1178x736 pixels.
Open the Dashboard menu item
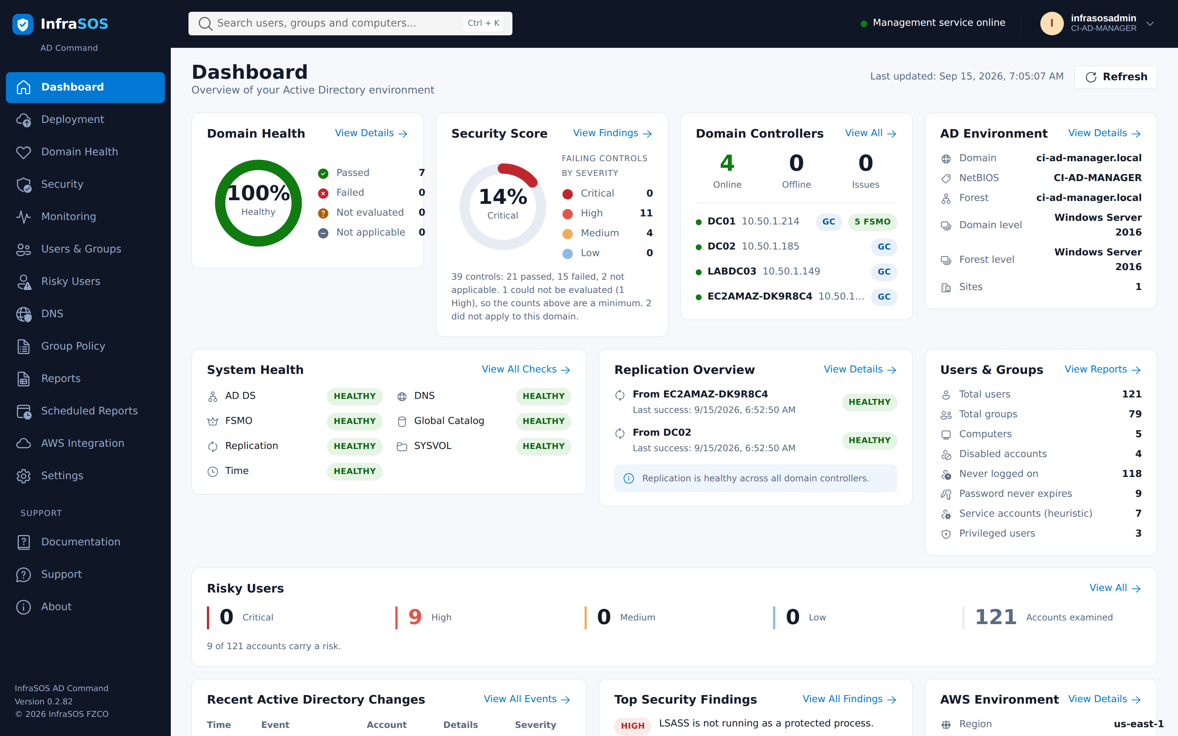click(x=85, y=87)
